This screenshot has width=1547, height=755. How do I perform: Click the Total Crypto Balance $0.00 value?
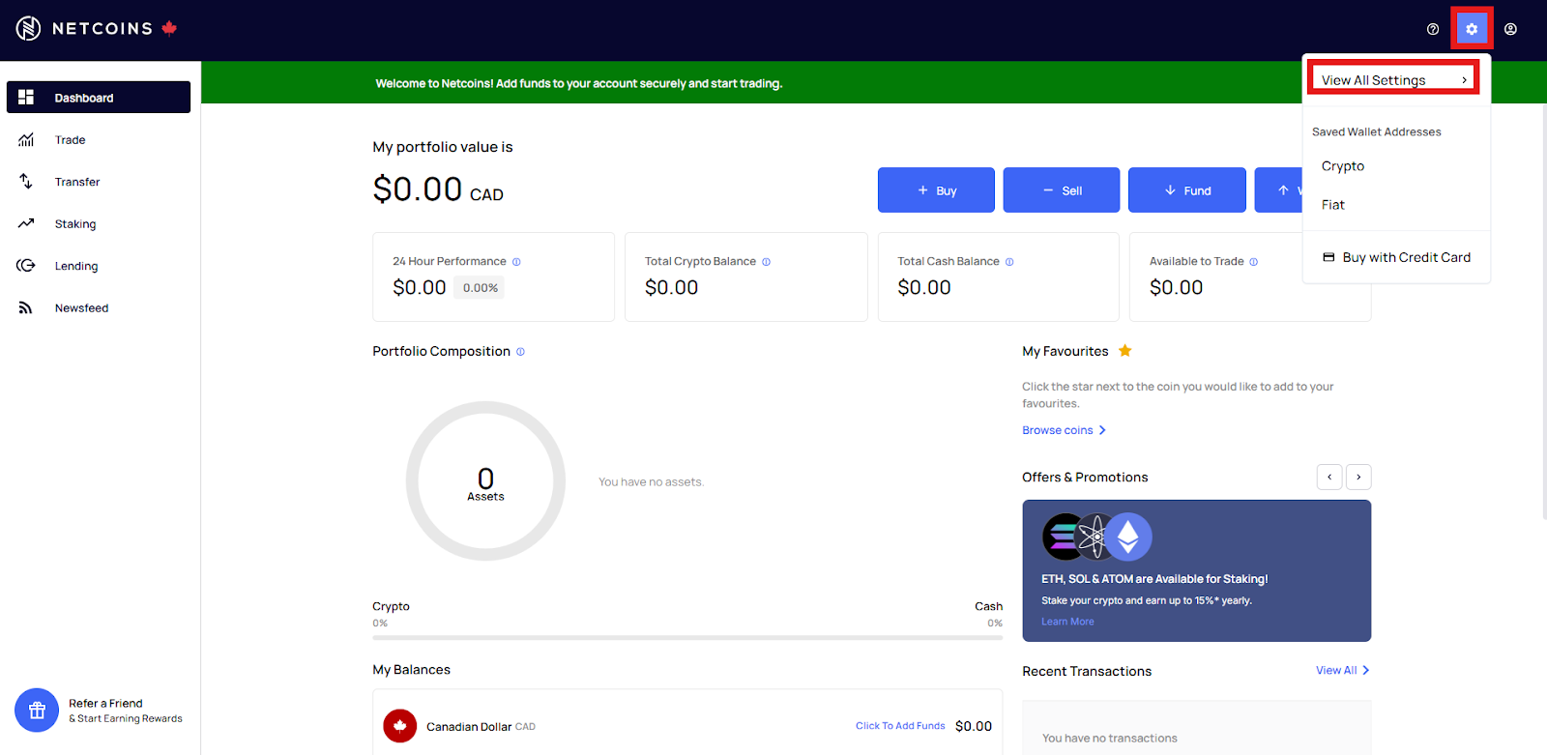(x=671, y=288)
